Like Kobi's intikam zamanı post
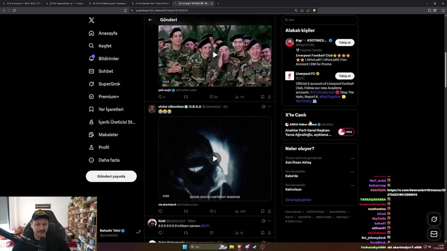Viewport: 447px width, 251px height. point(211,233)
